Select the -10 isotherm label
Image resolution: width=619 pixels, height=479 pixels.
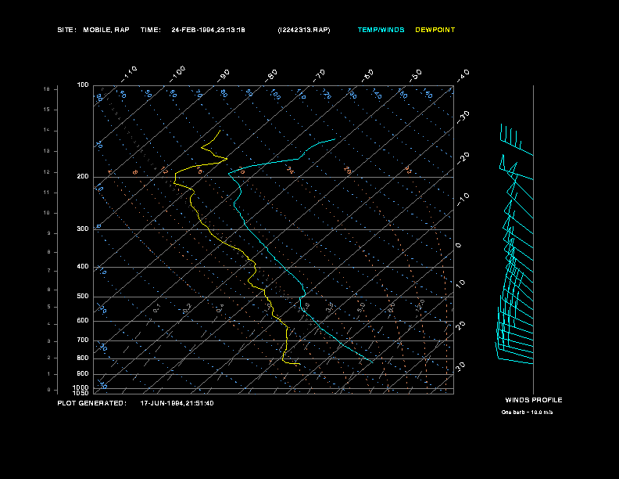pos(463,200)
